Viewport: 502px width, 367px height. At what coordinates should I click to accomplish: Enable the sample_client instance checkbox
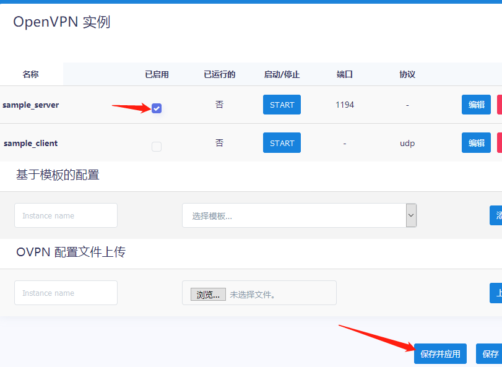[x=157, y=147]
